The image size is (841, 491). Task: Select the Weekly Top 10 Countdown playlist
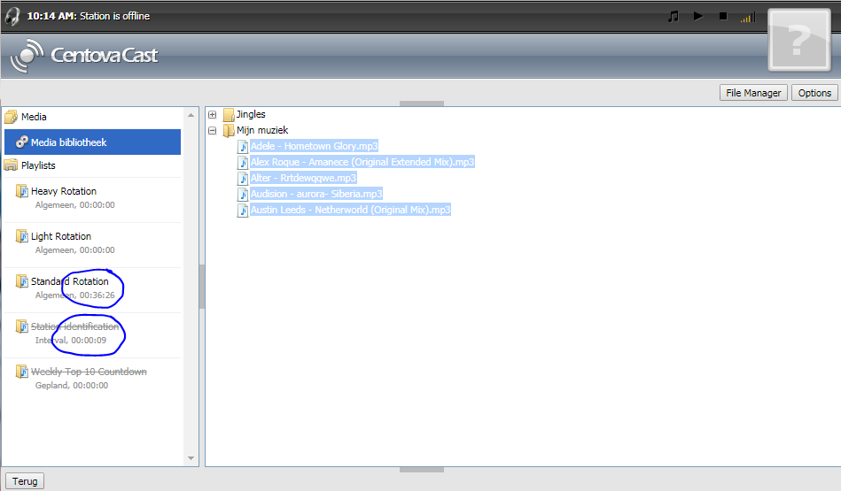(x=92, y=378)
